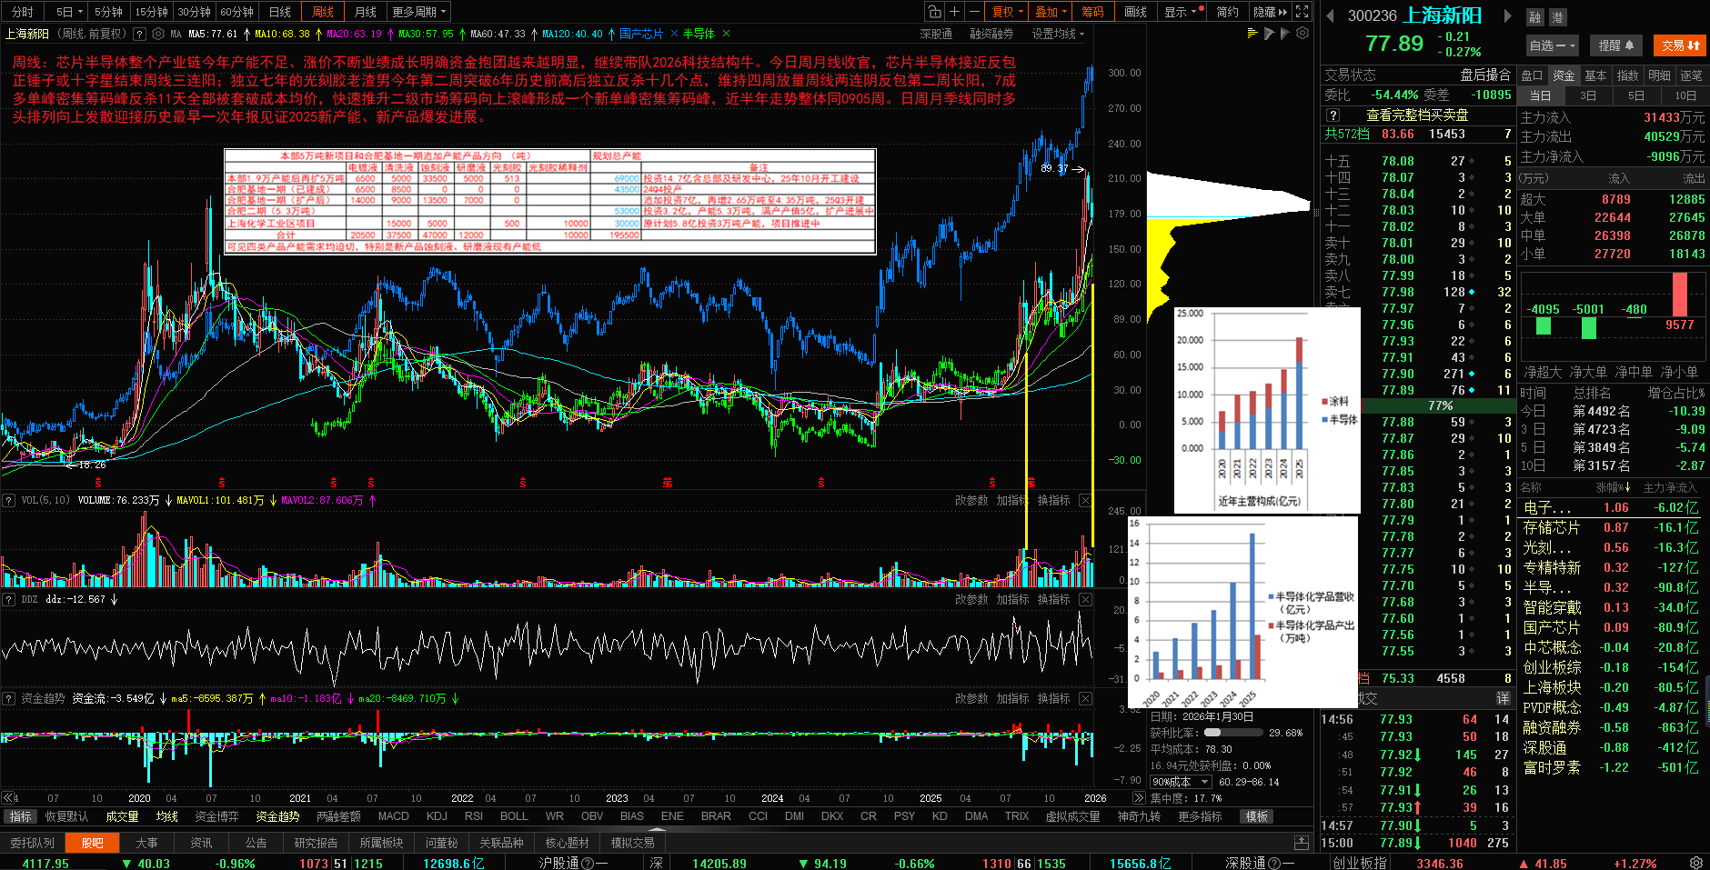Image resolution: width=1710 pixels, height=870 pixels.
Task: Switch to 月线 monthly period tab
Action: pyautogui.click(x=365, y=12)
